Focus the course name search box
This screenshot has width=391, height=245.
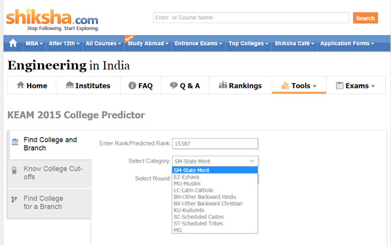click(251, 18)
